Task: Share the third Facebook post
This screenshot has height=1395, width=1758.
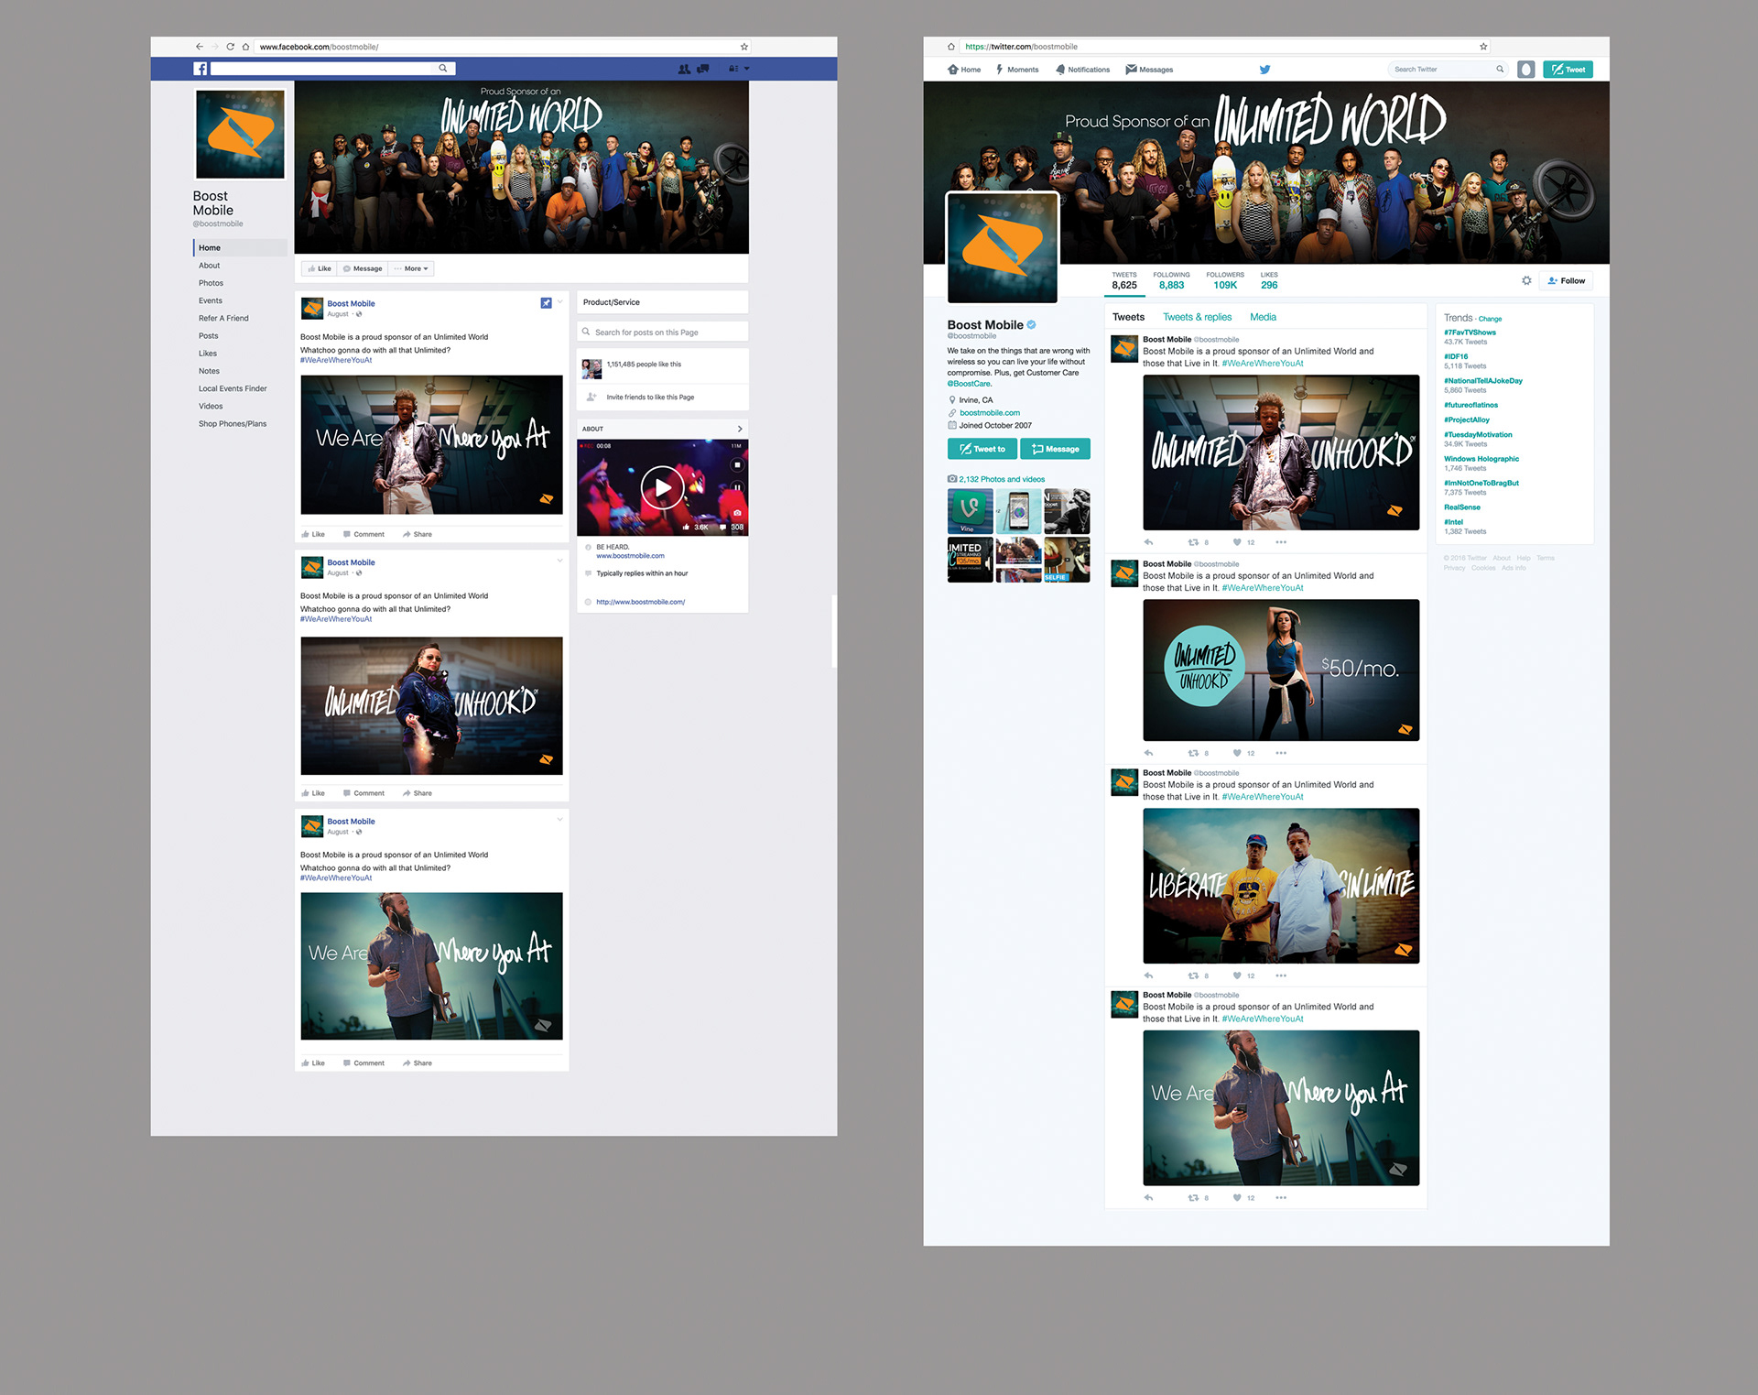Action: click(x=418, y=1063)
